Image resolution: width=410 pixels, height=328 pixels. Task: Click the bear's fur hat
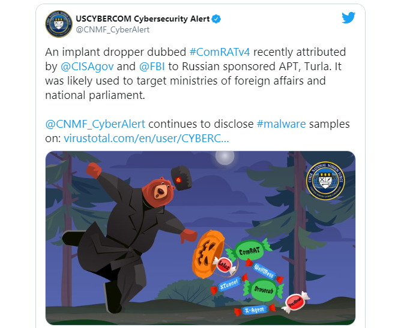(181, 178)
